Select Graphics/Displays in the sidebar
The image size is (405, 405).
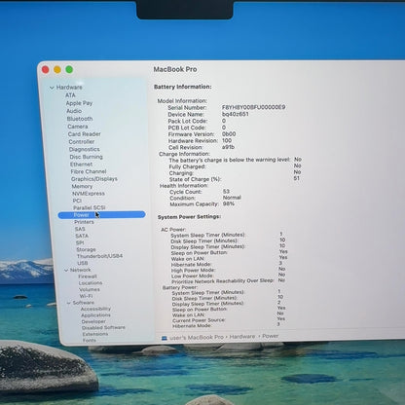94,179
